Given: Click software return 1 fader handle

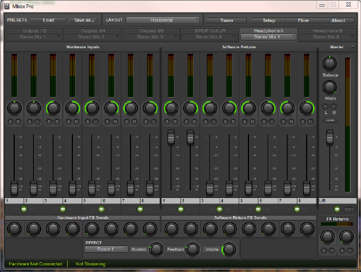Looking at the screenshot, I should point(171,137).
